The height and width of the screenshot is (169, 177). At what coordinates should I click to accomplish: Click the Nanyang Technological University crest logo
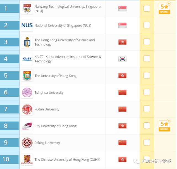pyautogui.click(x=27, y=9)
